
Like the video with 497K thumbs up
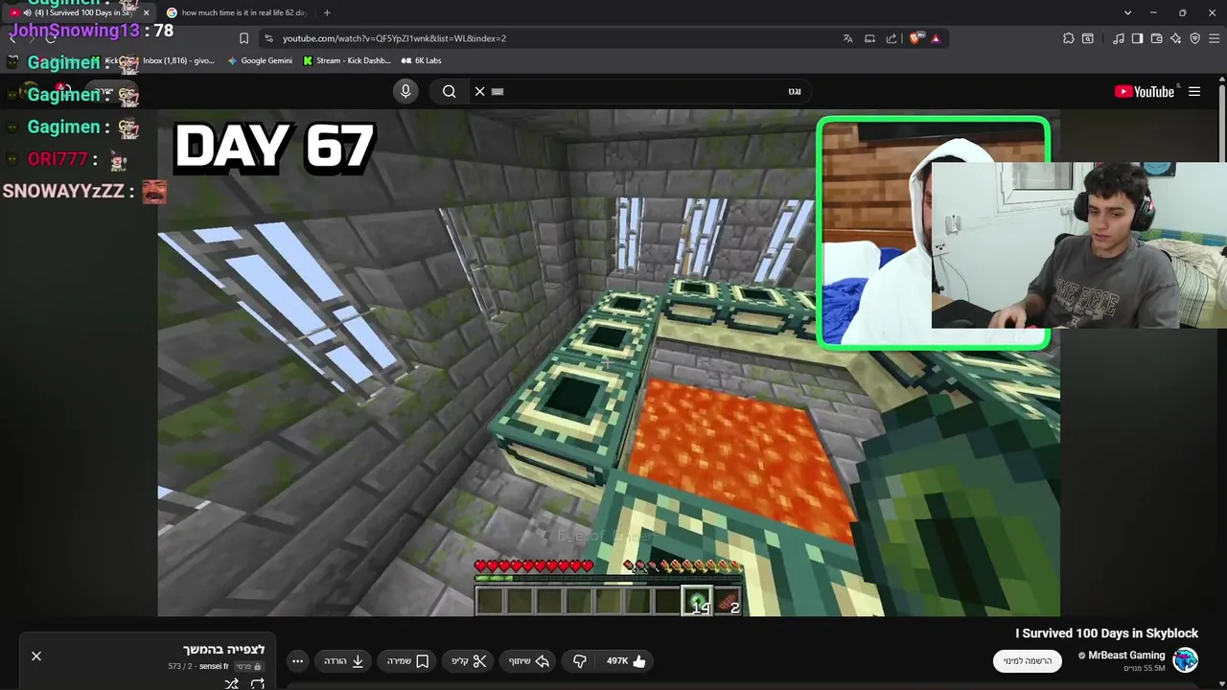628,660
